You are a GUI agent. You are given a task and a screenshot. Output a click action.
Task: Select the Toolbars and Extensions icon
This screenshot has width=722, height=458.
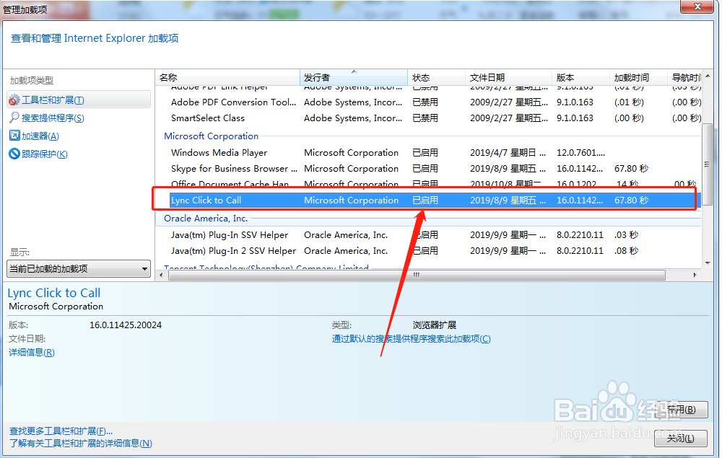pyautogui.click(x=14, y=100)
